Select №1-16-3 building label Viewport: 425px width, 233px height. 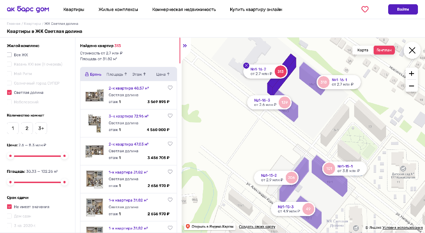pos(262,100)
